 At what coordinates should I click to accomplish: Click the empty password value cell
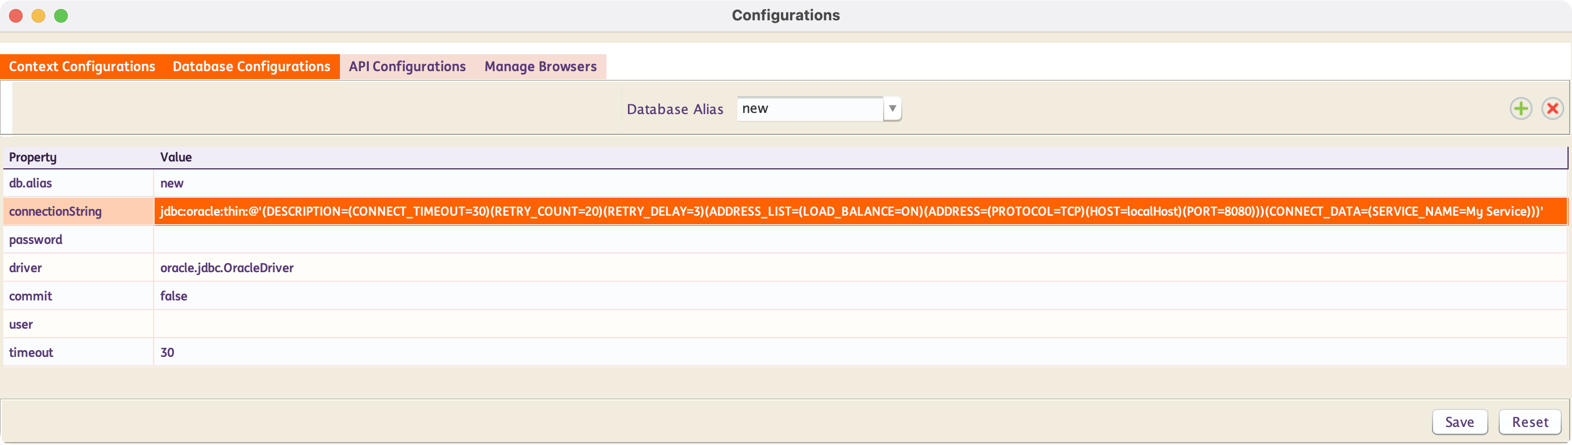click(x=859, y=239)
